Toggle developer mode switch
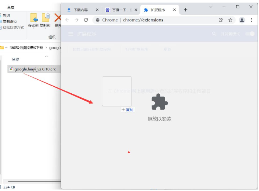The image size is (259, 191). click(252, 34)
